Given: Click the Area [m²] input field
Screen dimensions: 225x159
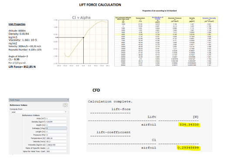Looking at the screenshot, I should pos(56,118).
